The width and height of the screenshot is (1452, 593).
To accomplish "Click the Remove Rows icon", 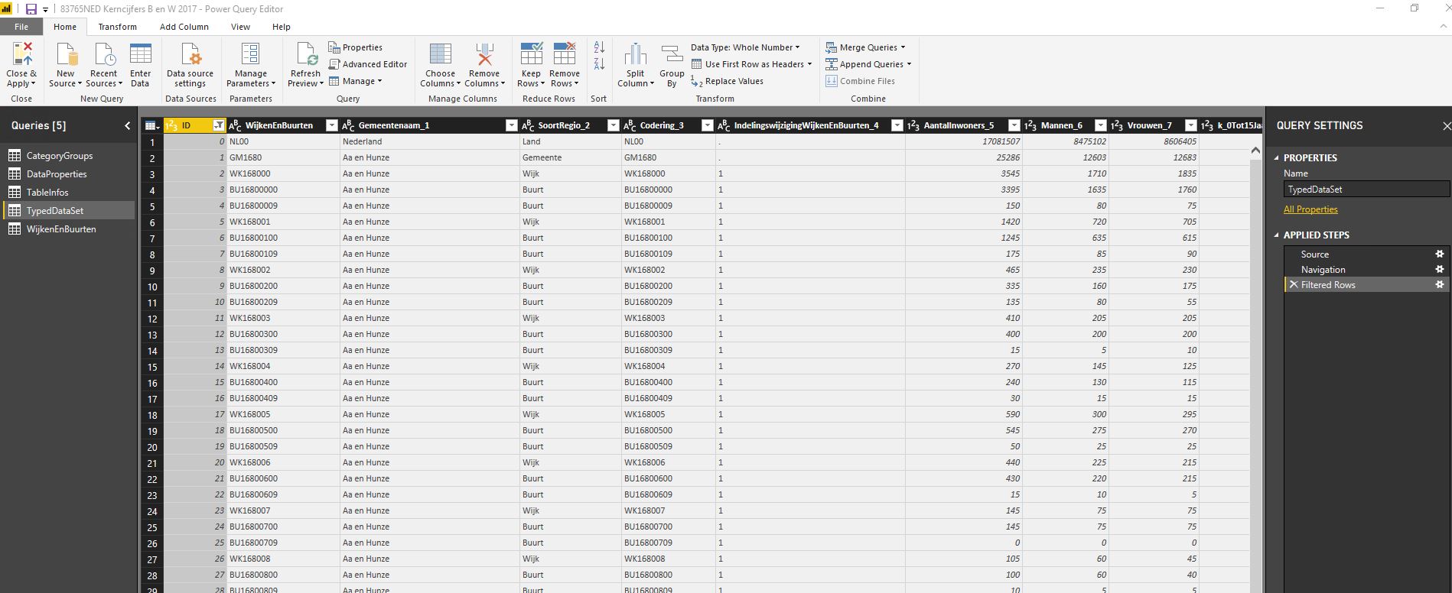I will (x=565, y=54).
